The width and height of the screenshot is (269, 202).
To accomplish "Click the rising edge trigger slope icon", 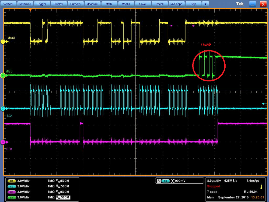I will click(173, 181).
